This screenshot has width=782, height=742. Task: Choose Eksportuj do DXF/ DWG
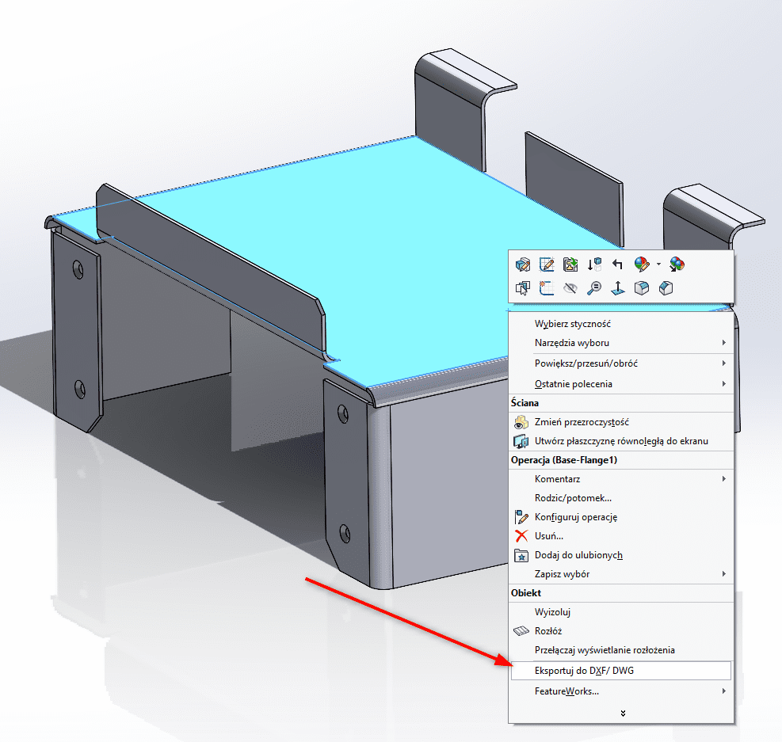pyautogui.click(x=584, y=671)
